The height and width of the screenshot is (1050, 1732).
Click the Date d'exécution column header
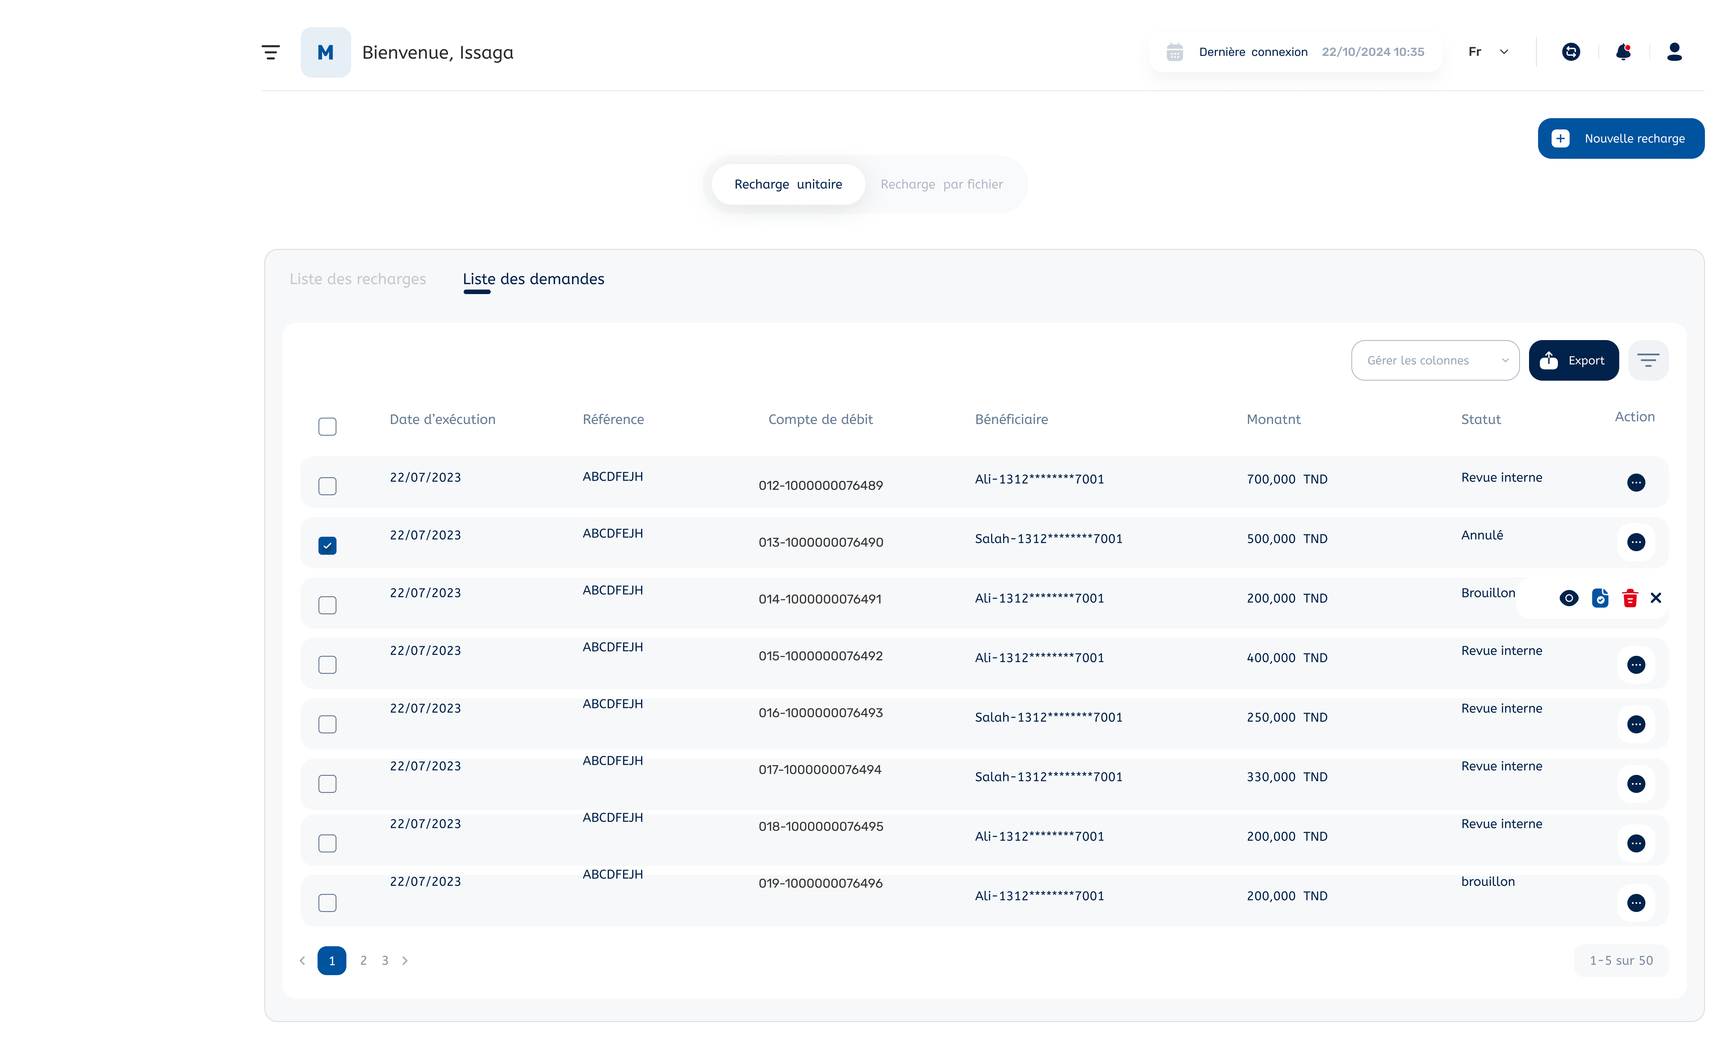click(443, 419)
